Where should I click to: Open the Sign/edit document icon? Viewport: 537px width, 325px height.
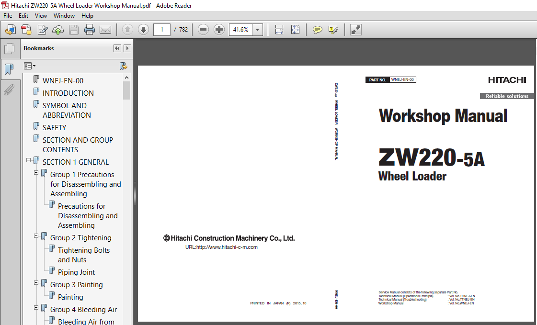(x=43, y=30)
